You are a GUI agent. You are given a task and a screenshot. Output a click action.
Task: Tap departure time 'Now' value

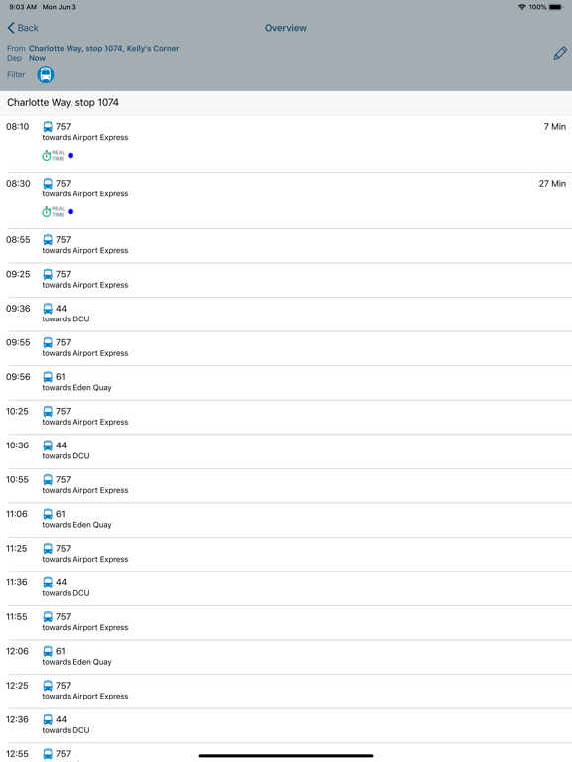[x=37, y=58]
